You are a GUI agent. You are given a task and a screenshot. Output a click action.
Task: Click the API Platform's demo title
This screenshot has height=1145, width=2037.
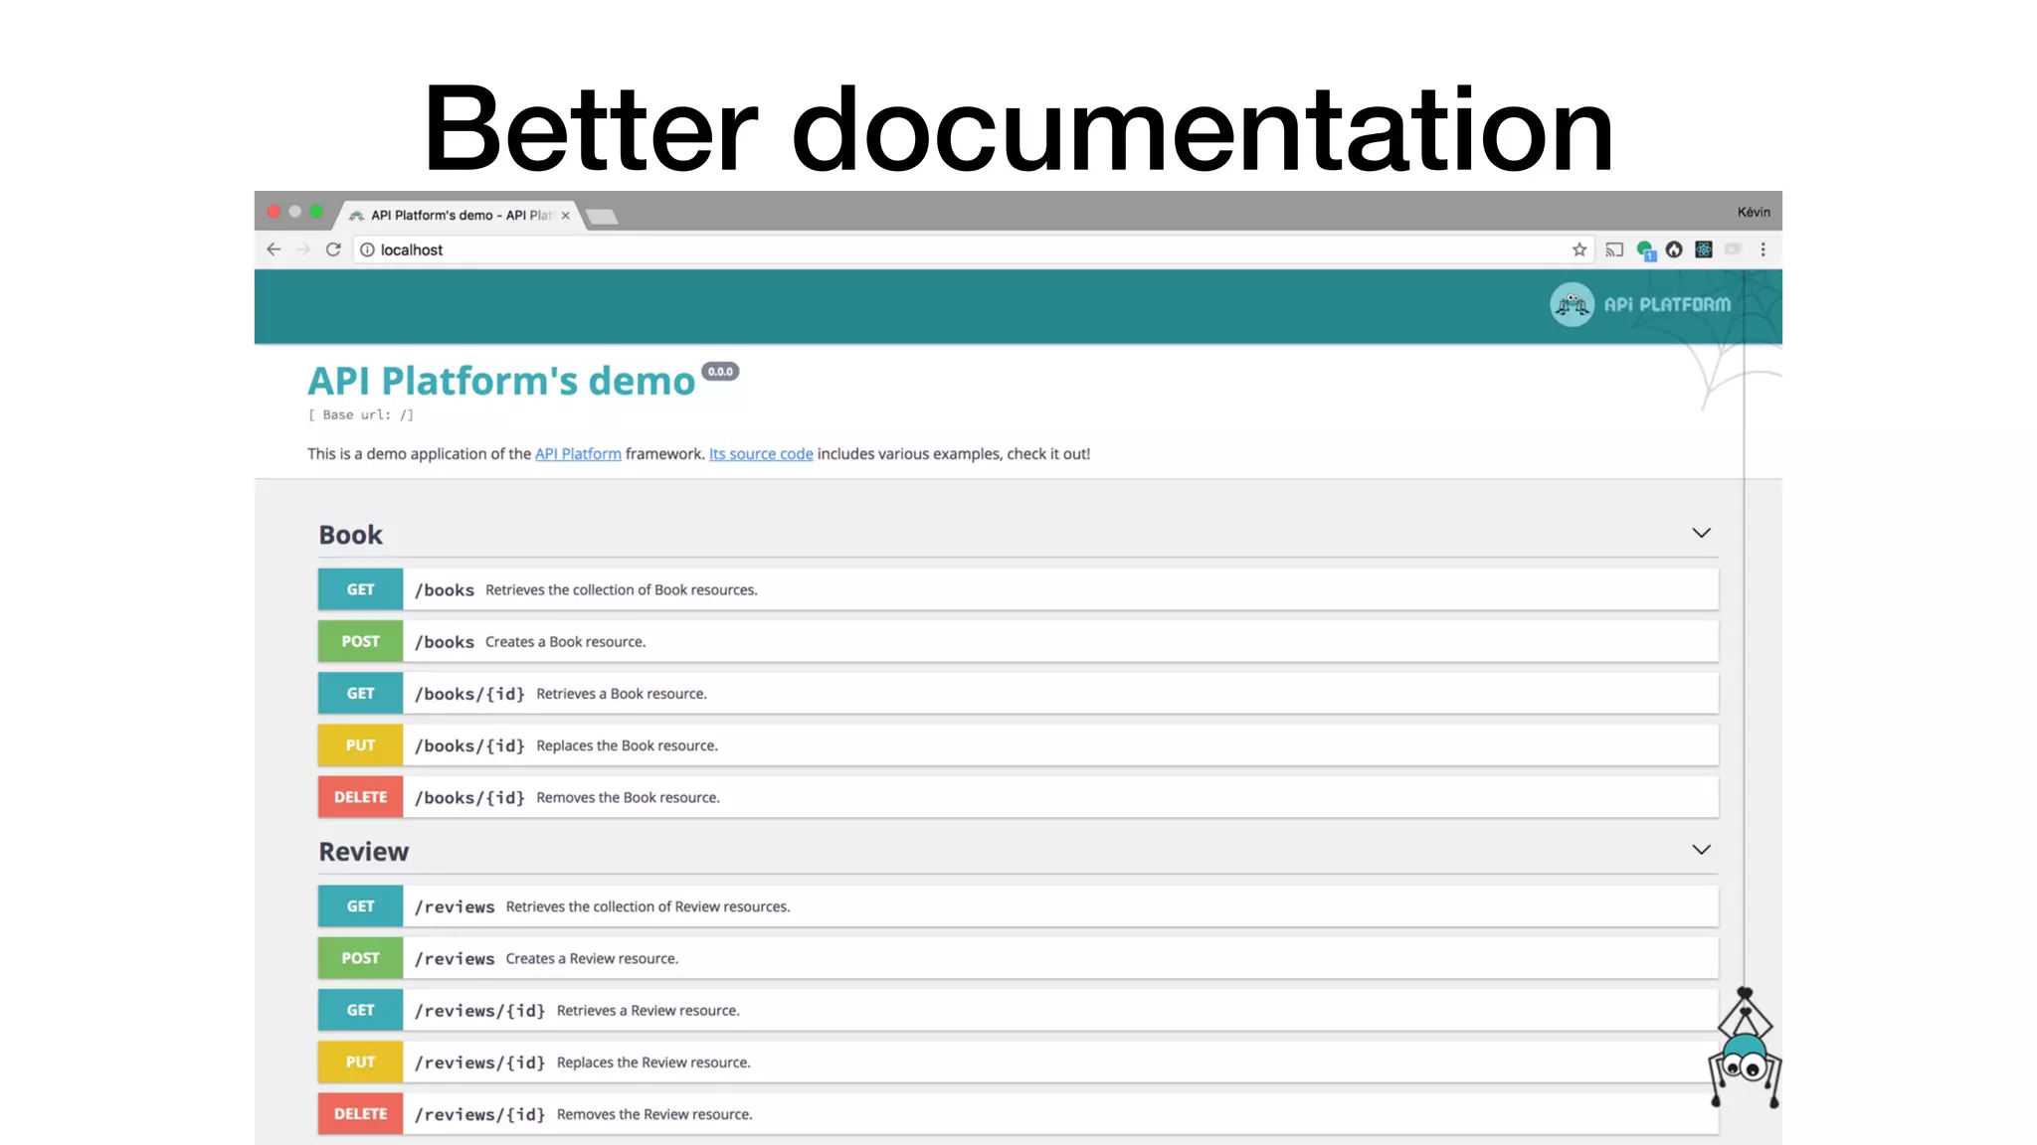(x=501, y=382)
